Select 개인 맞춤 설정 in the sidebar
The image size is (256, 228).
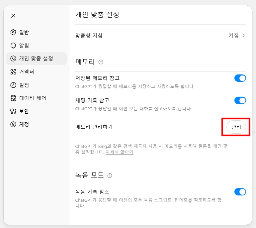36,58
